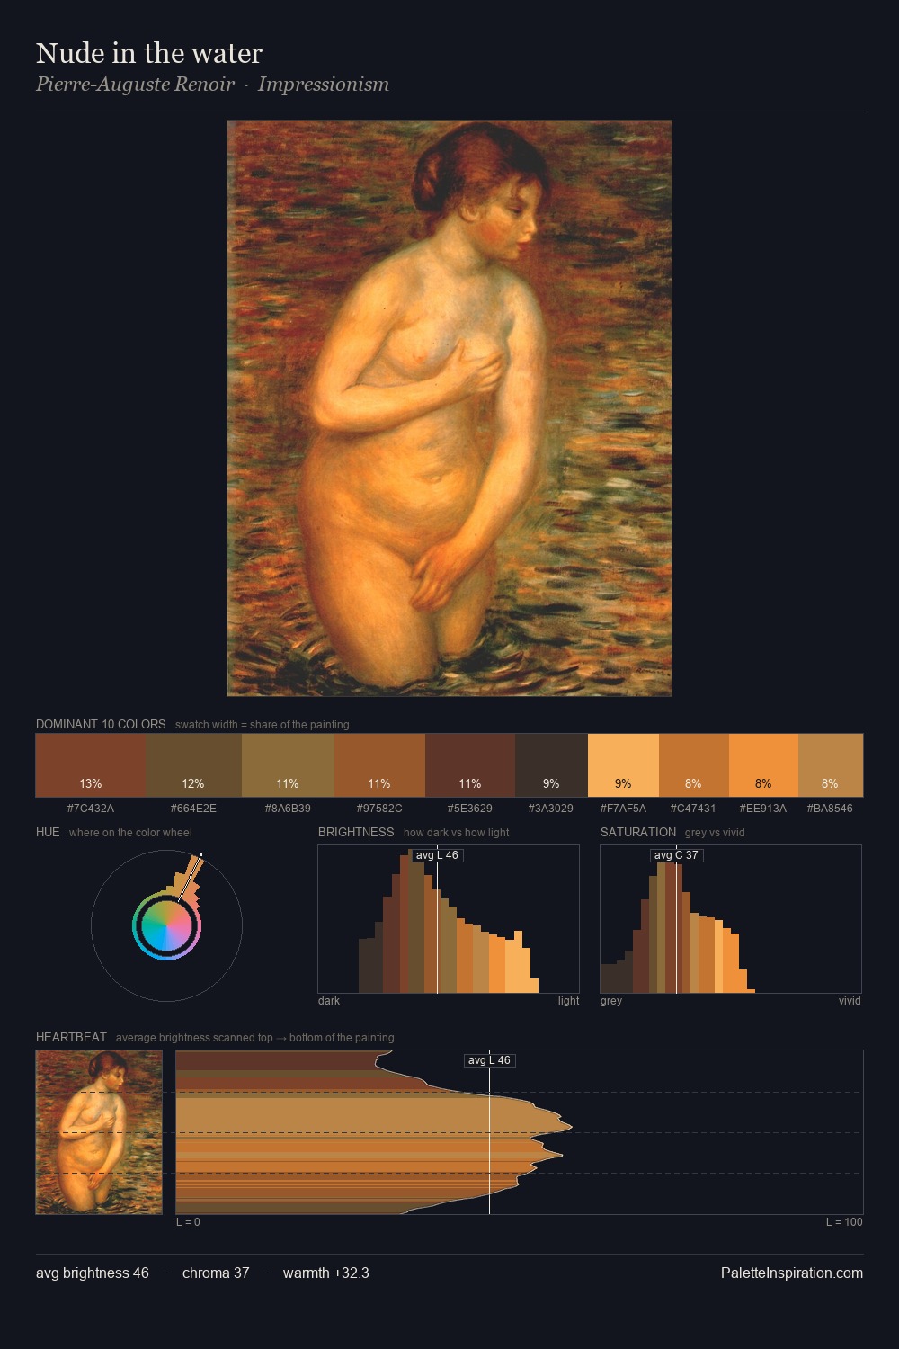This screenshot has width=899, height=1349.
Task: Click 'warmth +32.3' in the footer
Action: pyautogui.click(x=326, y=1273)
